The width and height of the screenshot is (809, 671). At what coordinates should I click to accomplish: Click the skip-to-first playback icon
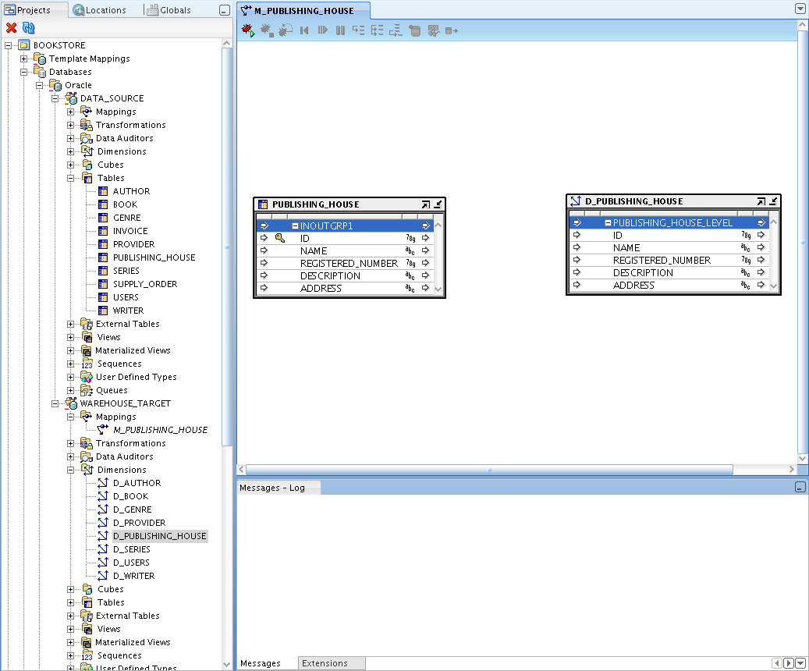[304, 30]
